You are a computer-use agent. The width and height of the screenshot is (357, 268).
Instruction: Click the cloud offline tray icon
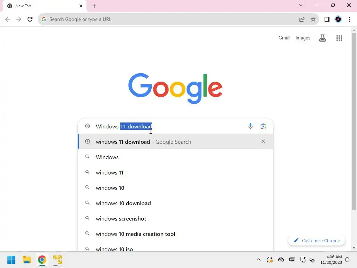[x=281, y=260]
